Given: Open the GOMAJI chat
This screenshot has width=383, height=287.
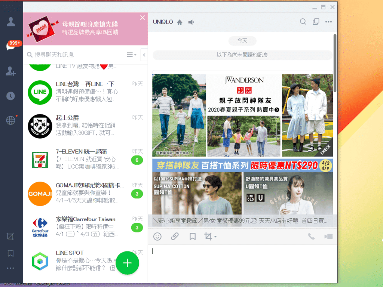Looking at the screenshot, I should click(x=85, y=193).
